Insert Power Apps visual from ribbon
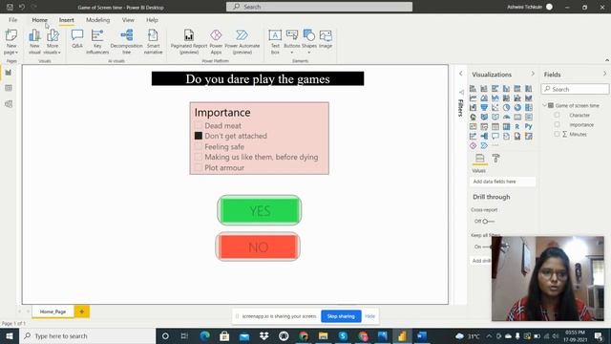 point(216,41)
